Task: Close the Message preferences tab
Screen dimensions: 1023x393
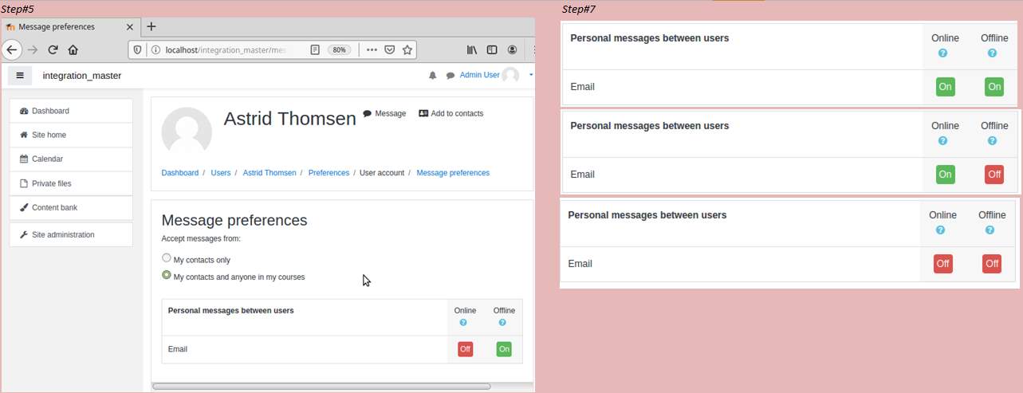Action: click(x=131, y=26)
